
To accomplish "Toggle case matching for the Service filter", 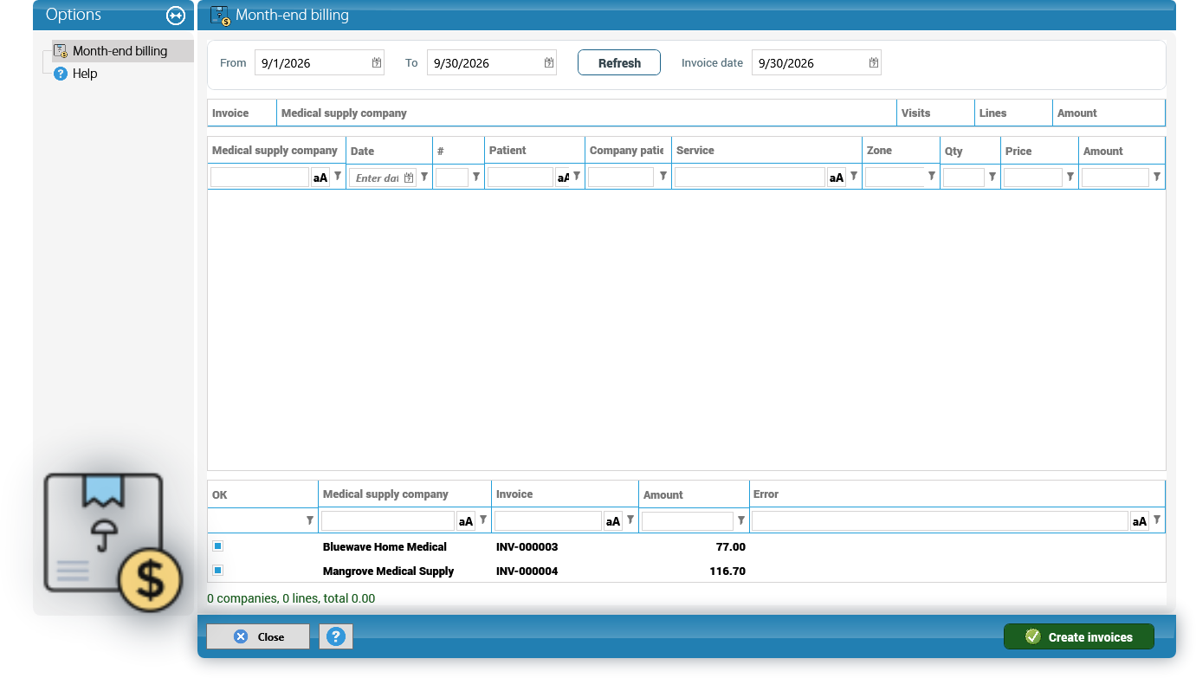I will point(837,178).
